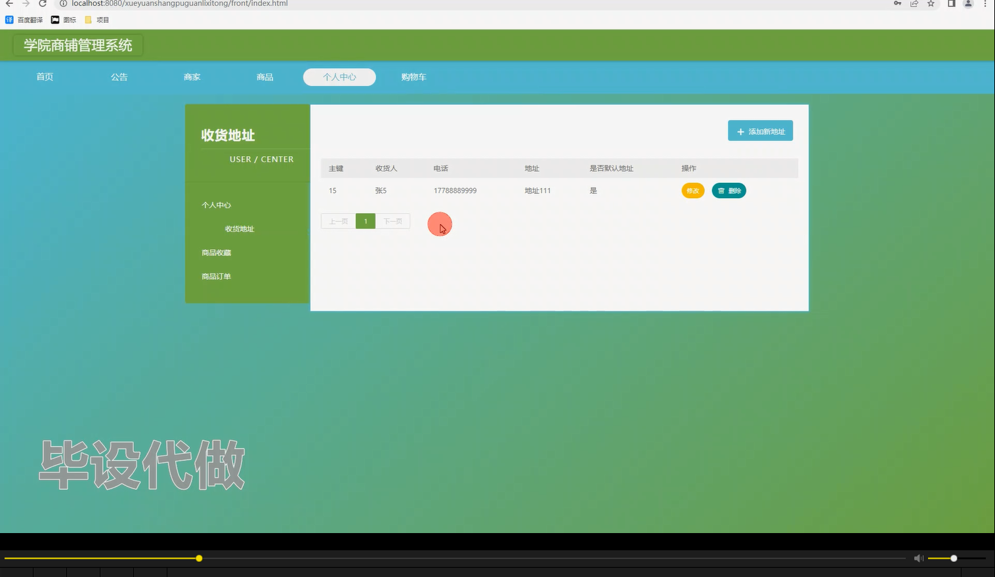Reload the current page
Screen dimensions: 995x577
43,4
